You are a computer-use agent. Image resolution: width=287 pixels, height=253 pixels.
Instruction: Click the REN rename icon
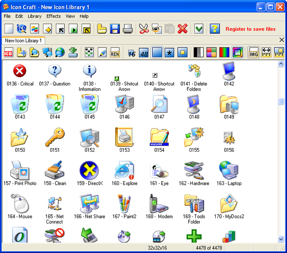115,52
